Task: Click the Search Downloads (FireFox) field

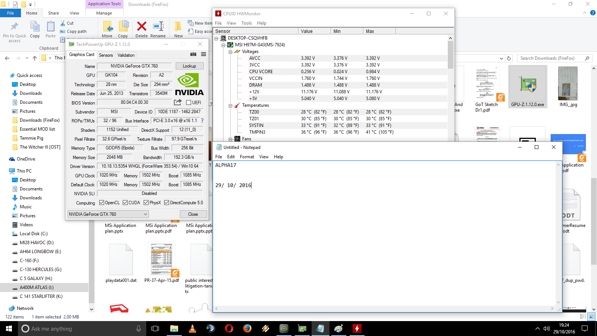Action: (x=554, y=58)
